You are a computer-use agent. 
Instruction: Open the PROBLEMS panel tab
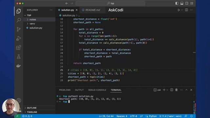(65, 90)
